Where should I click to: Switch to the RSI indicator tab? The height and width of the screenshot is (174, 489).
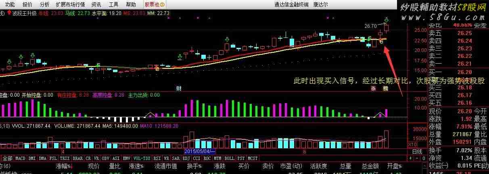click(157, 158)
